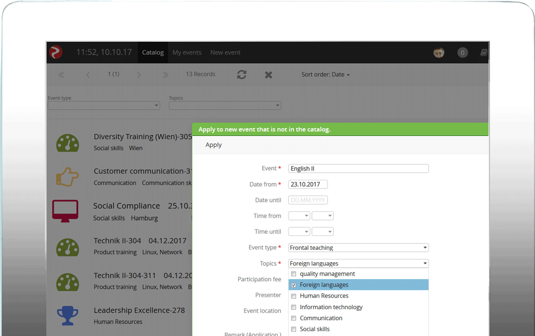This screenshot has width=535, height=336.
Task: Open the Sort order: Date dropdown
Action: pyautogui.click(x=325, y=74)
